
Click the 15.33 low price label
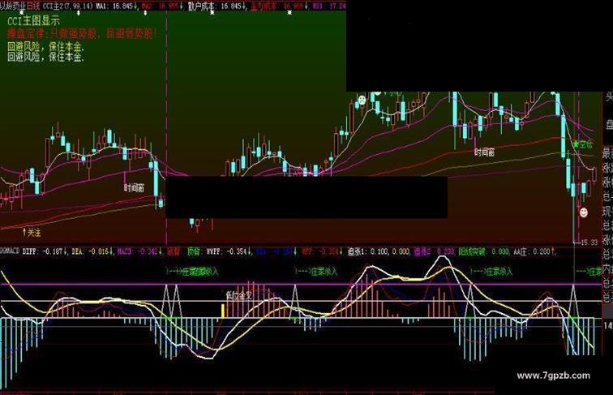tap(589, 243)
